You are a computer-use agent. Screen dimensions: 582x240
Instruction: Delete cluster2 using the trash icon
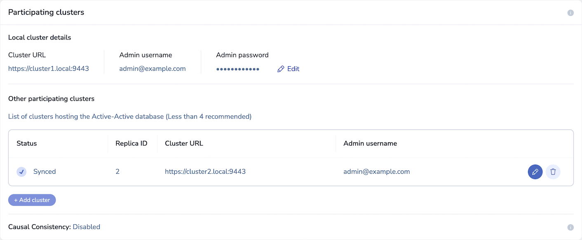553,172
